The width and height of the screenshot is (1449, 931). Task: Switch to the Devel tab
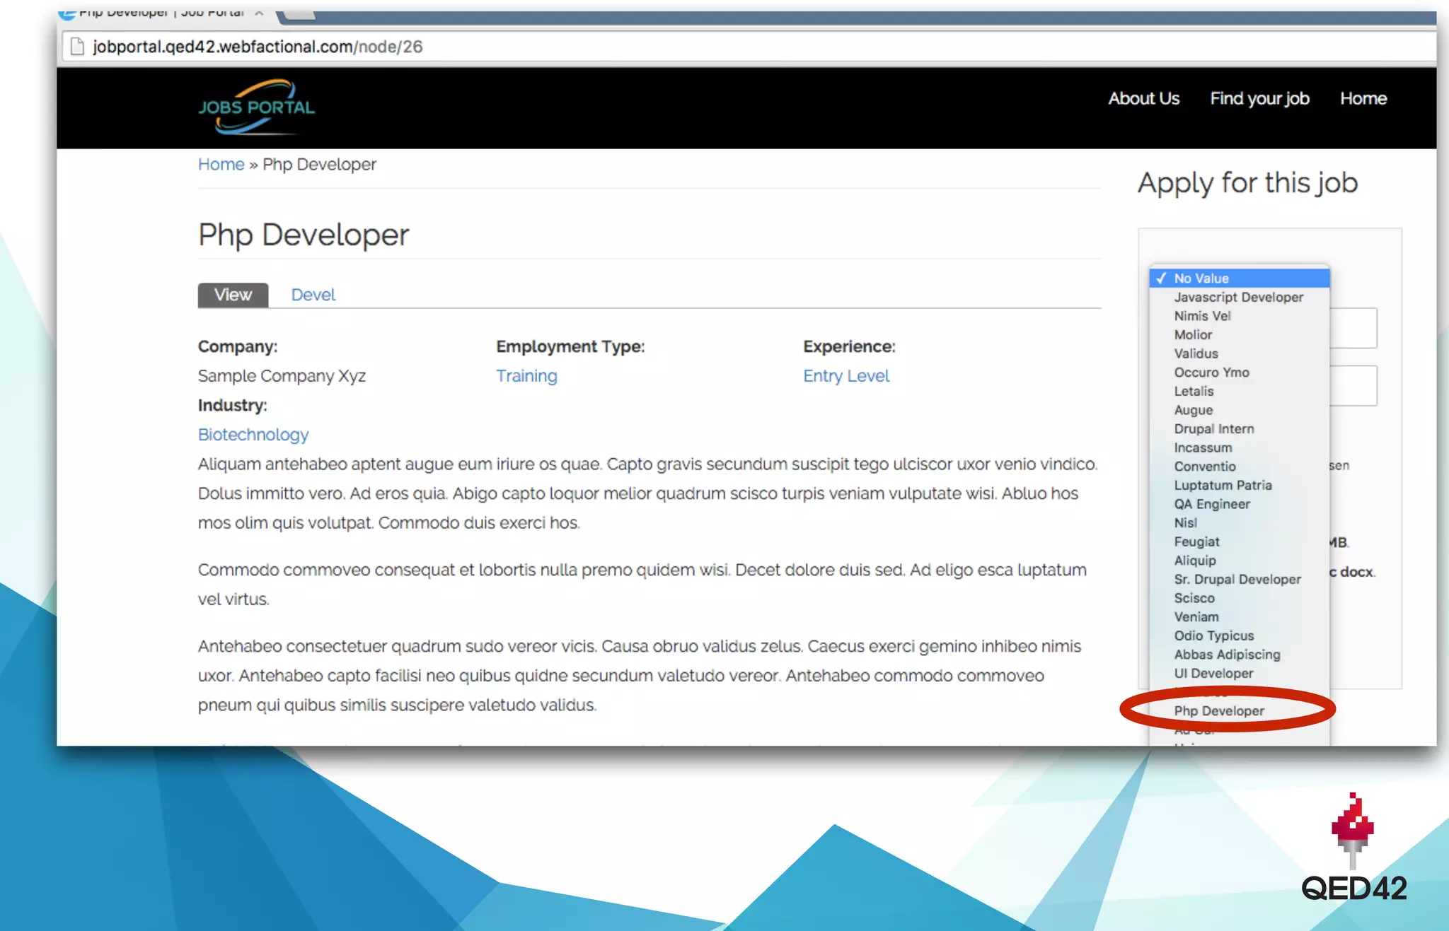pos(313,295)
